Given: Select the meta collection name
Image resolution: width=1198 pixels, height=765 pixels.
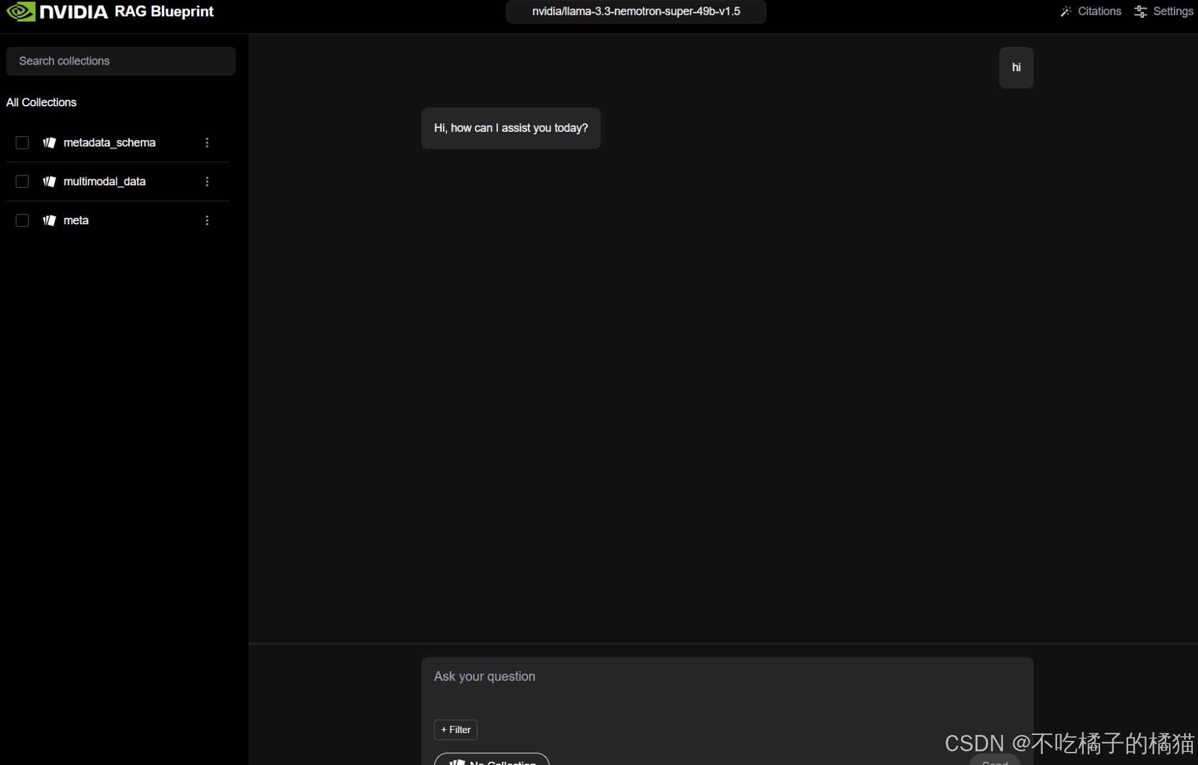Looking at the screenshot, I should point(76,220).
